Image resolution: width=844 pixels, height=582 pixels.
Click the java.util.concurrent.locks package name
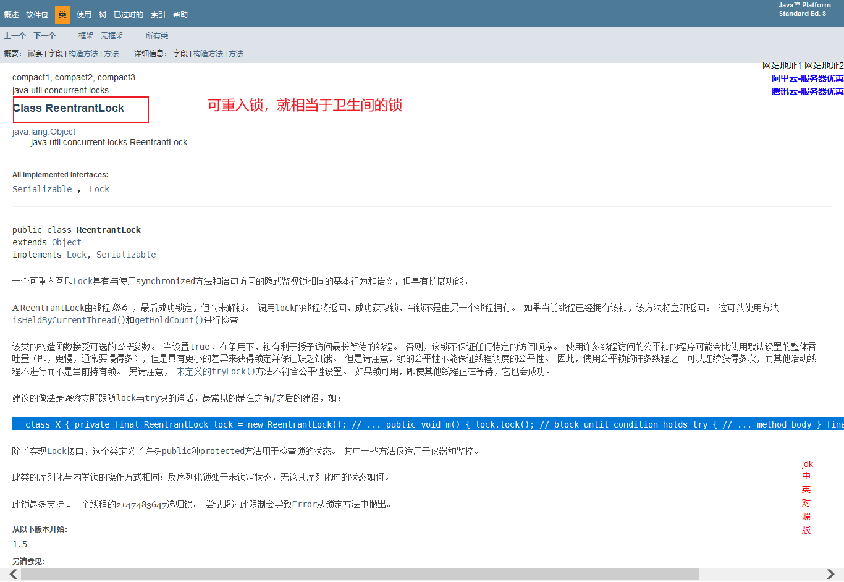click(61, 90)
